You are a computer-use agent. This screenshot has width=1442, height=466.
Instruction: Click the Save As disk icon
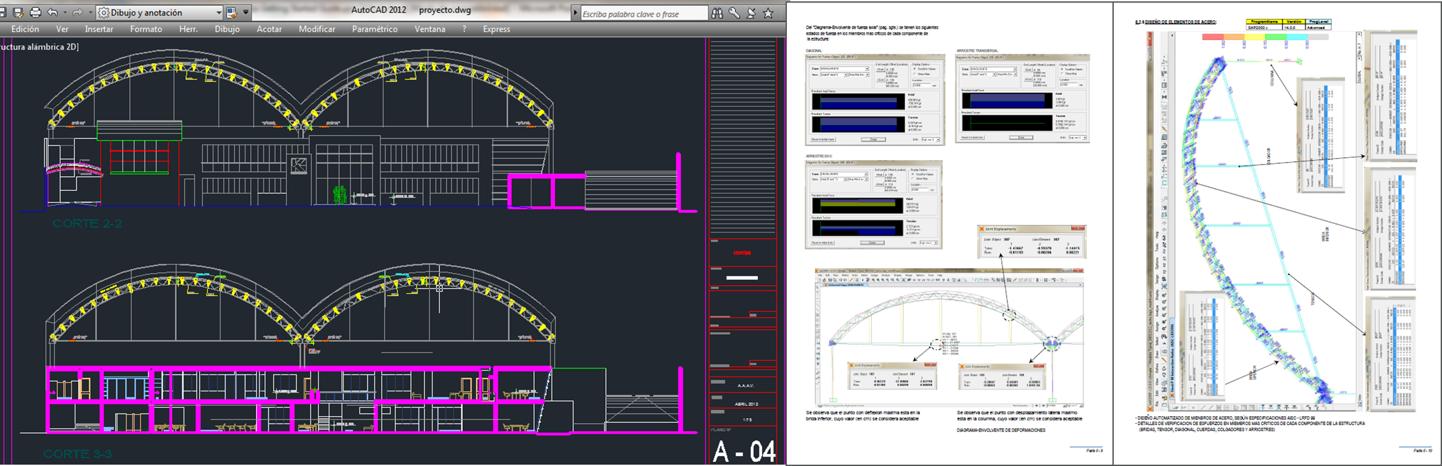(x=18, y=13)
